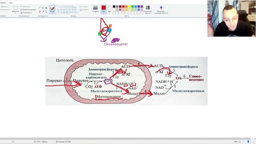Click the Cut (Вырезать) button
The width and height of the screenshot is (256, 144).
pos(4,7)
